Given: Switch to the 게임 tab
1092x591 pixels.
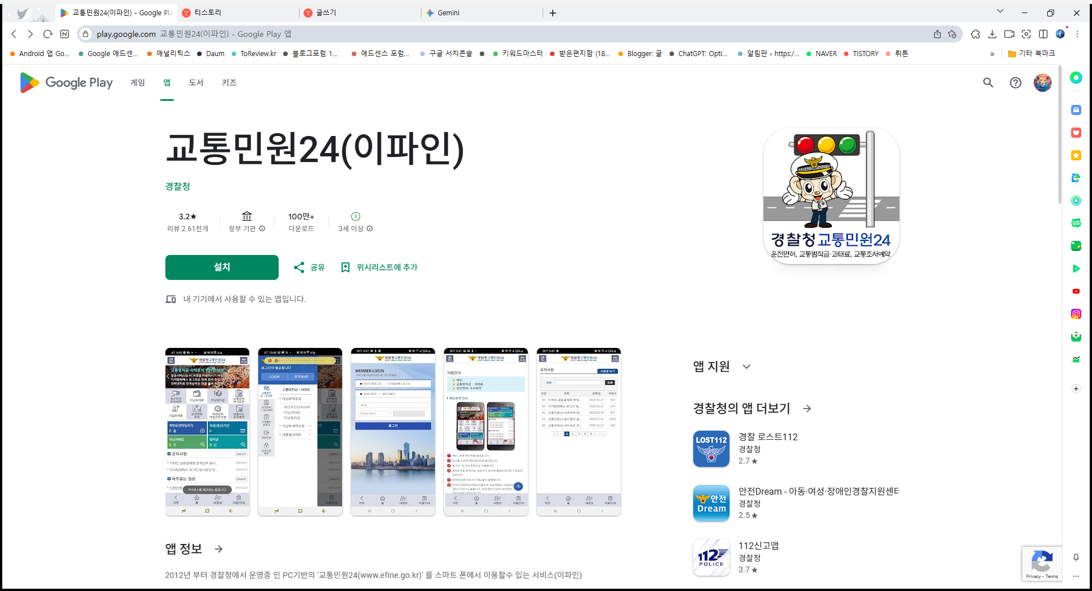Looking at the screenshot, I should [136, 83].
